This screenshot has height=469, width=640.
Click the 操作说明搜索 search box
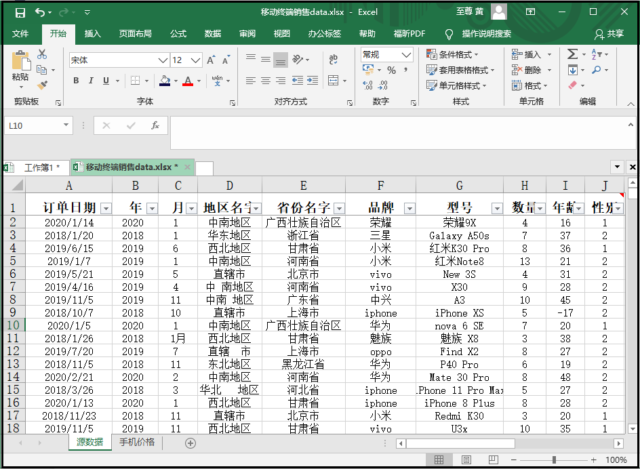[x=487, y=34]
